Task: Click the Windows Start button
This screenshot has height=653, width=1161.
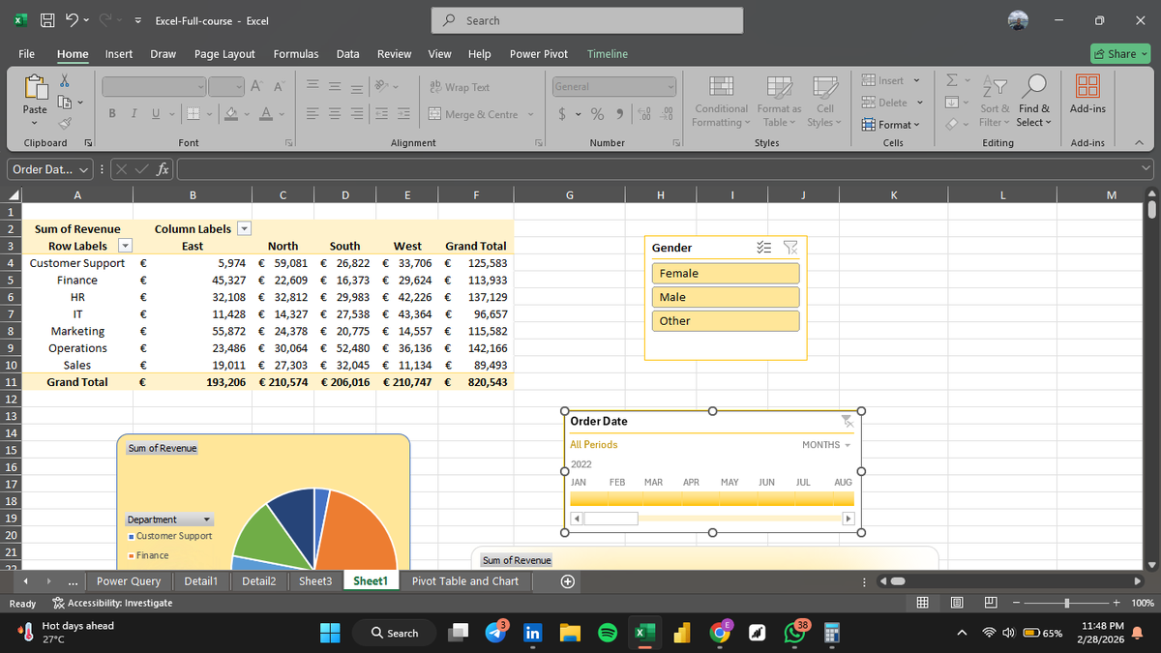Action: (331, 633)
